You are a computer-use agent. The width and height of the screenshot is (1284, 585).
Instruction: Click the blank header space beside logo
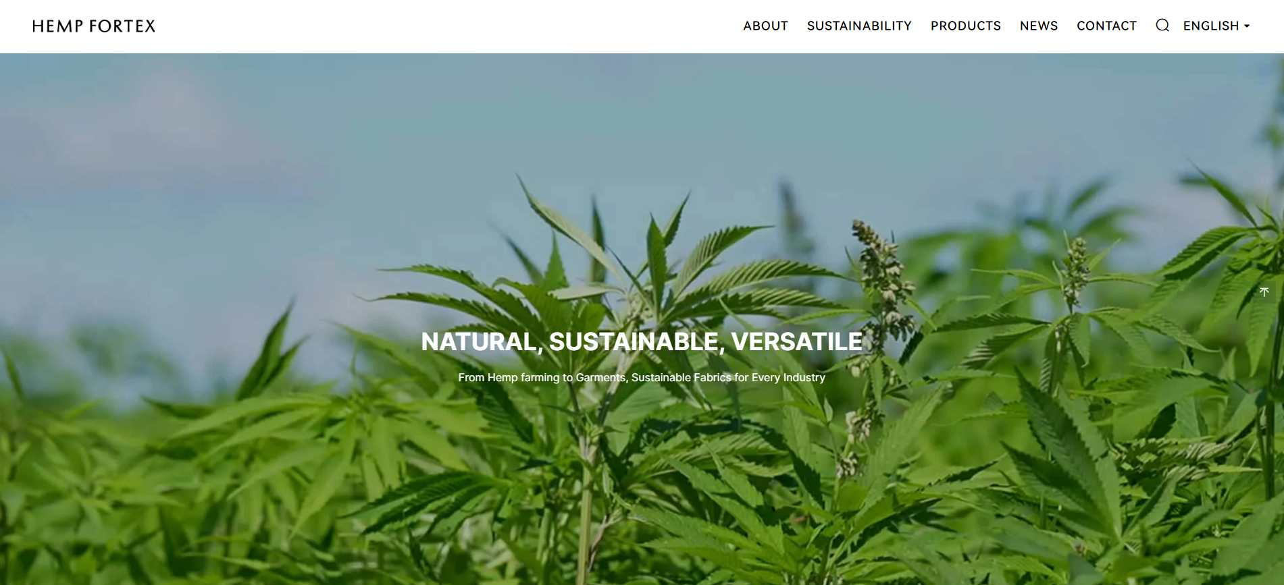(446, 26)
